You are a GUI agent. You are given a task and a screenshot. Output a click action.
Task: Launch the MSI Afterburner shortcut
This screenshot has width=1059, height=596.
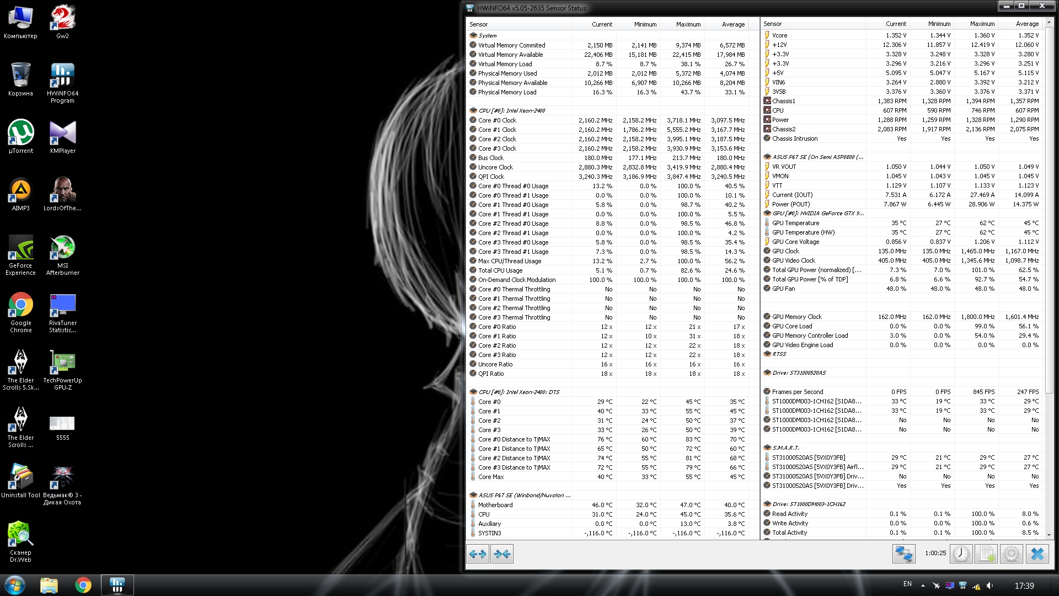point(62,255)
